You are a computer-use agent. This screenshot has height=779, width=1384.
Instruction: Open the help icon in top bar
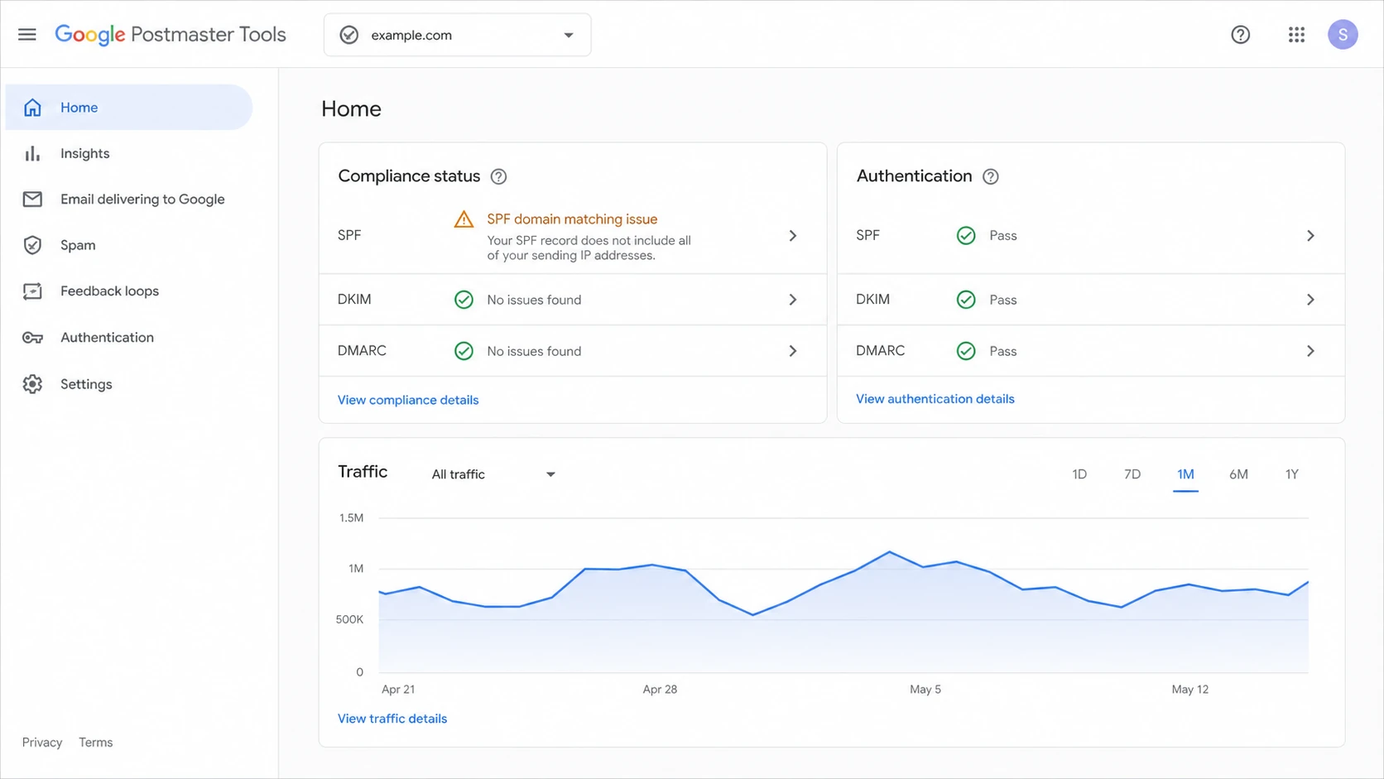pyautogui.click(x=1240, y=35)
